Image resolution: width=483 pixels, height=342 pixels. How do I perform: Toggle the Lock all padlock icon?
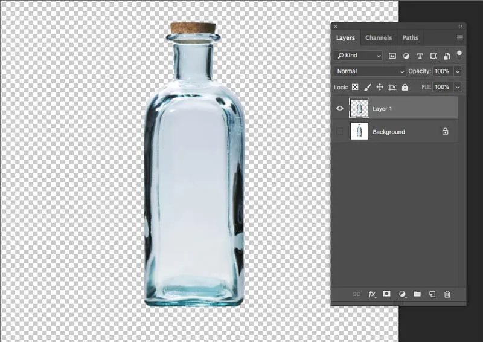coord(405,88)
